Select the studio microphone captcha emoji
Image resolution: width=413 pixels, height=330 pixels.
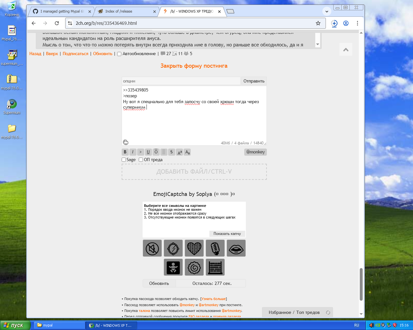pyautogui.click(x=215, y=248)
